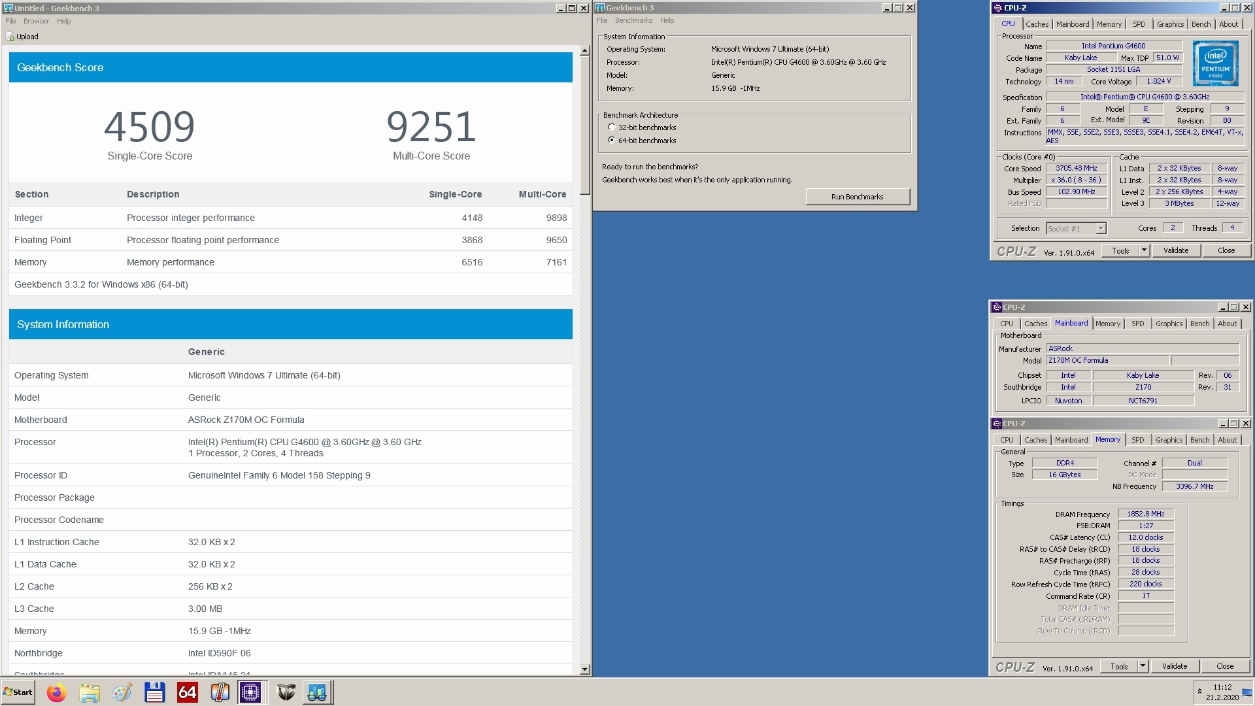This screenshot has width=1255, height=706.
Task: Click Validate in the bottom CPU-Z window
Action: point(1174,666)
